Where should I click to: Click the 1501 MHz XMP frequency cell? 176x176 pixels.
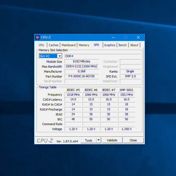click(x=127, y=95)
